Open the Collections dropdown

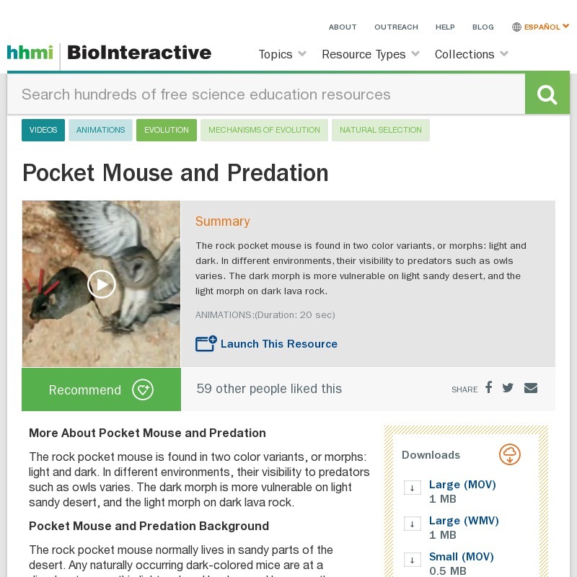(471, 54)
